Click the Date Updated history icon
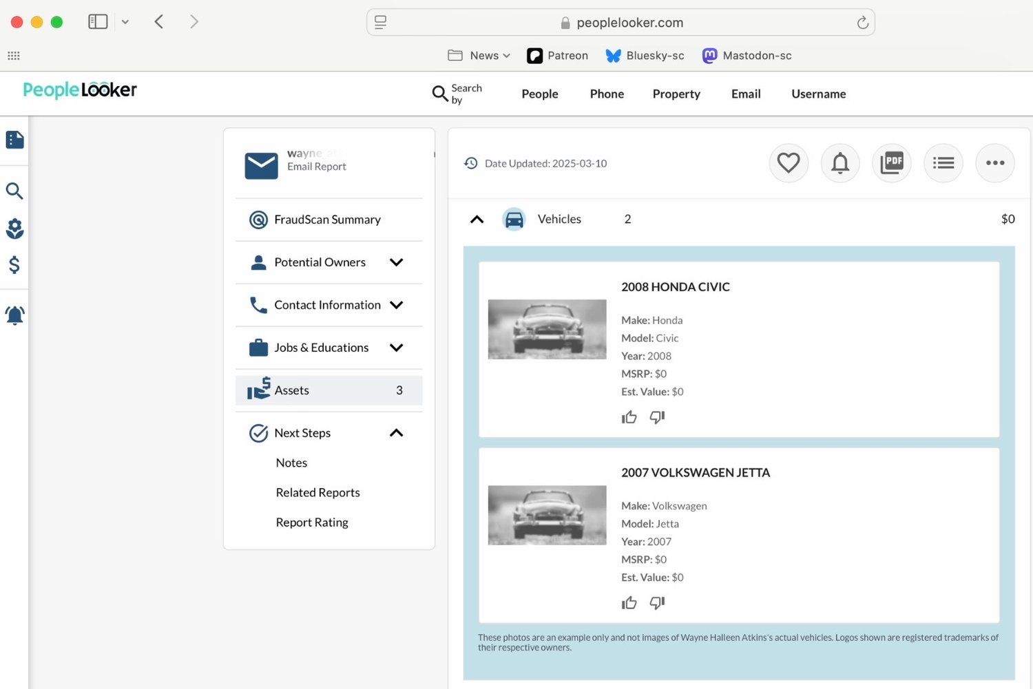1033x689 pixels. click(x=471, y=163)
